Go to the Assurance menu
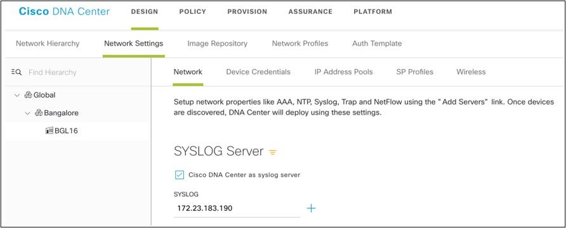This screenshot has height=228, width=566. pyautogui.click(x=310, y=11)
